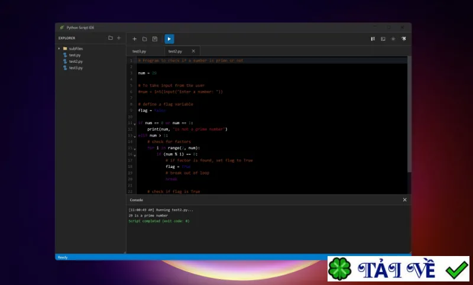473x285 pixels.
Task: Toggle the Explorer sidebar panel icon
Action: [x=373, y=39]
